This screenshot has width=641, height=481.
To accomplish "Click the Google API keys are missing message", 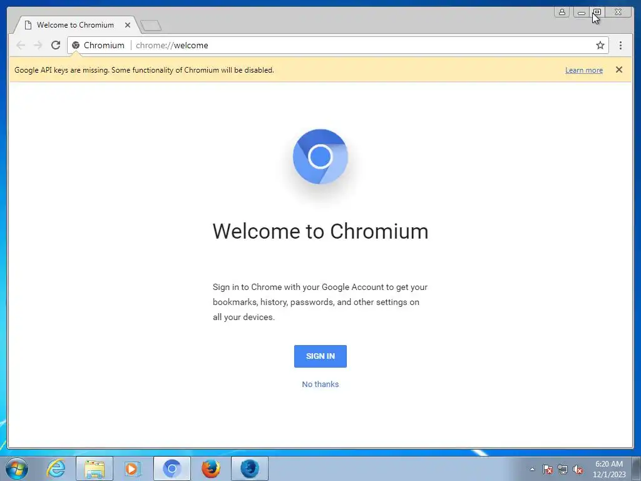I will coord(144,70).
